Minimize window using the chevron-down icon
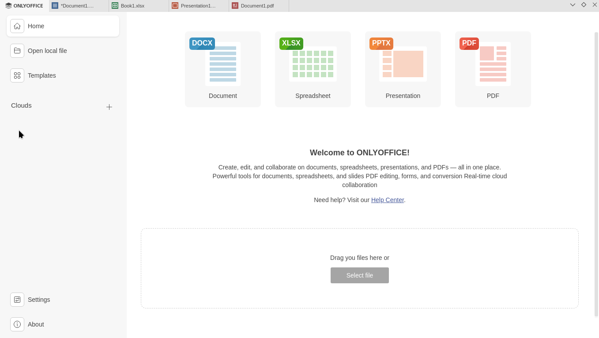 click(x=573, y=5)
